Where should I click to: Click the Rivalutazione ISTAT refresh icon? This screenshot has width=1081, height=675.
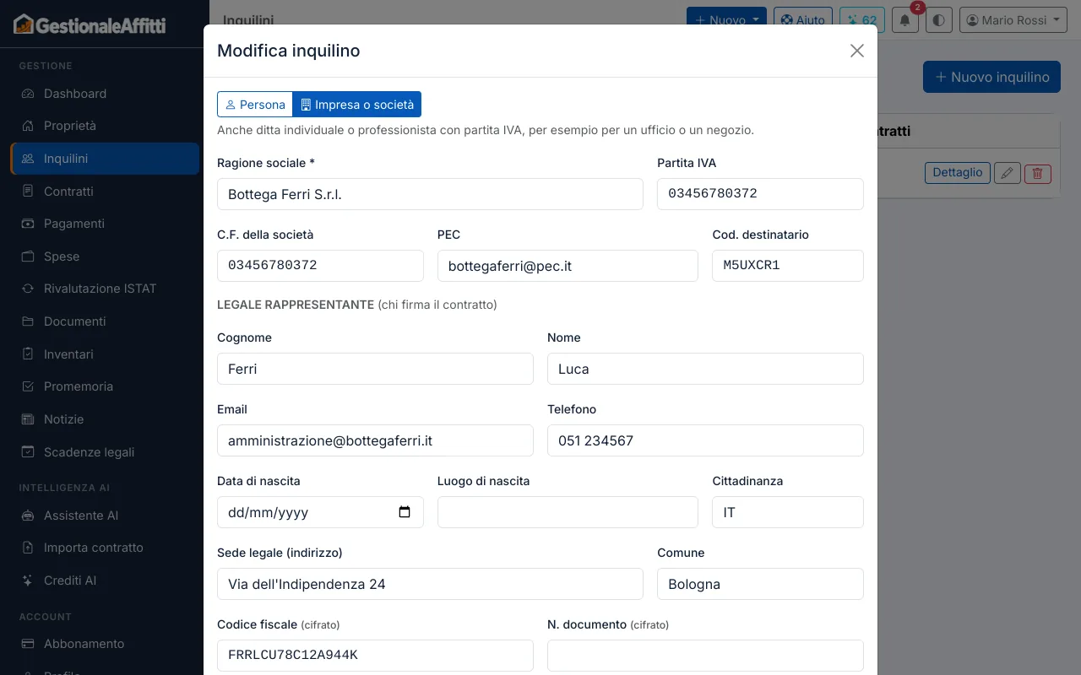click(28, 289)
